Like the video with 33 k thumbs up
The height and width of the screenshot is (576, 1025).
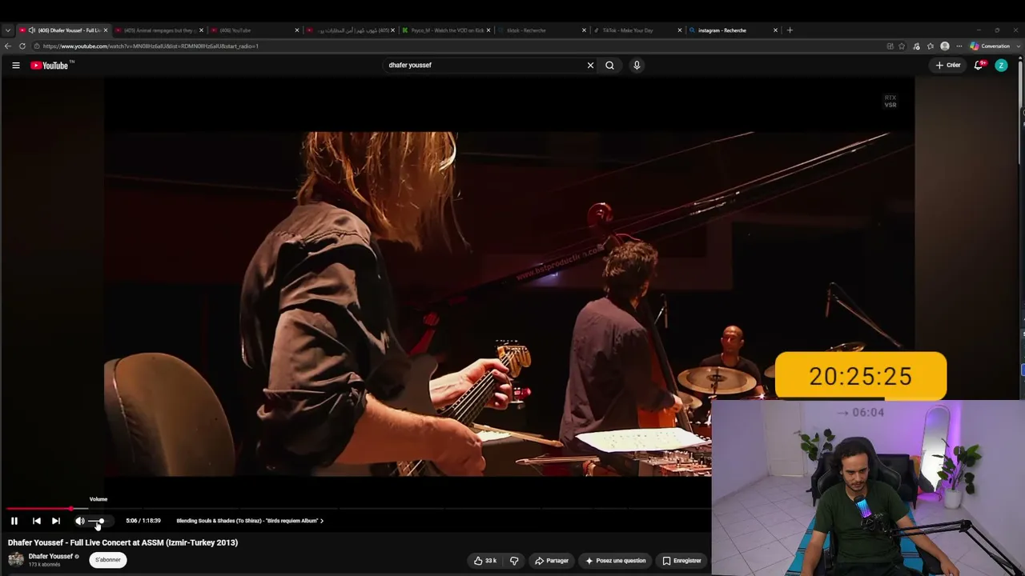pyautogui.click(x=486, y=561)
